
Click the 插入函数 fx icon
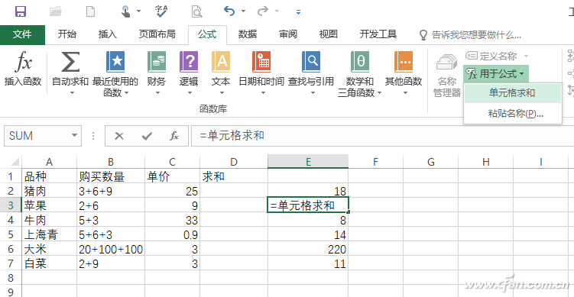click(x=23, y=62)
